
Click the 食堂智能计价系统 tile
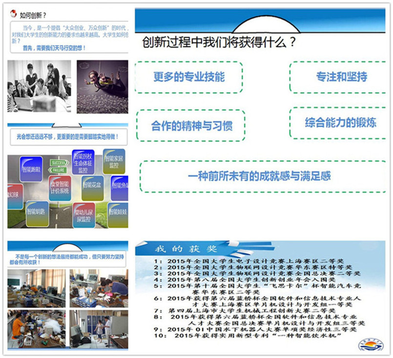point(60,189)
